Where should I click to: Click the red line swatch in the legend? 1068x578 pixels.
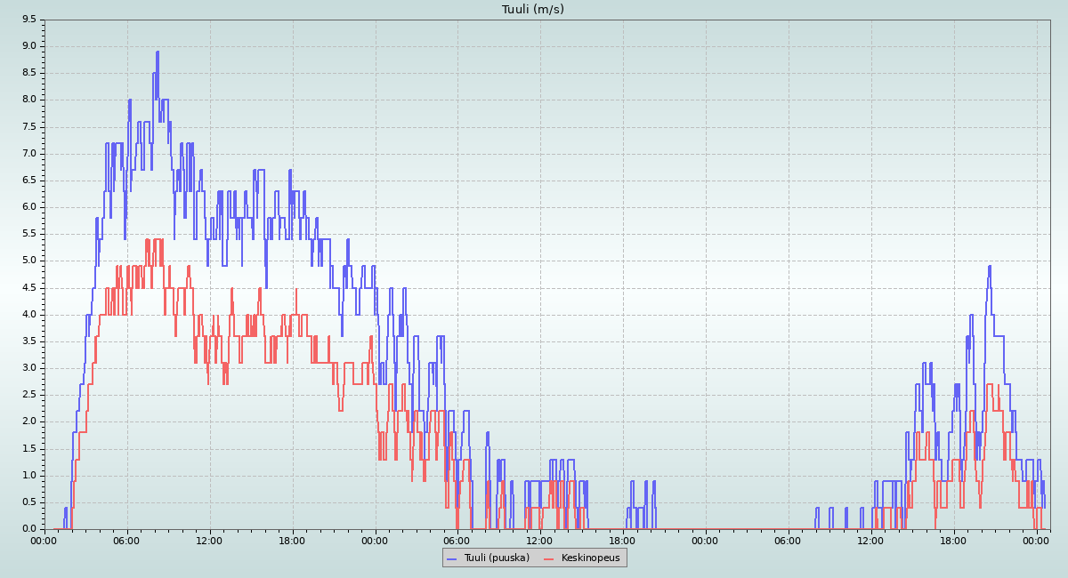coord(548,558)
